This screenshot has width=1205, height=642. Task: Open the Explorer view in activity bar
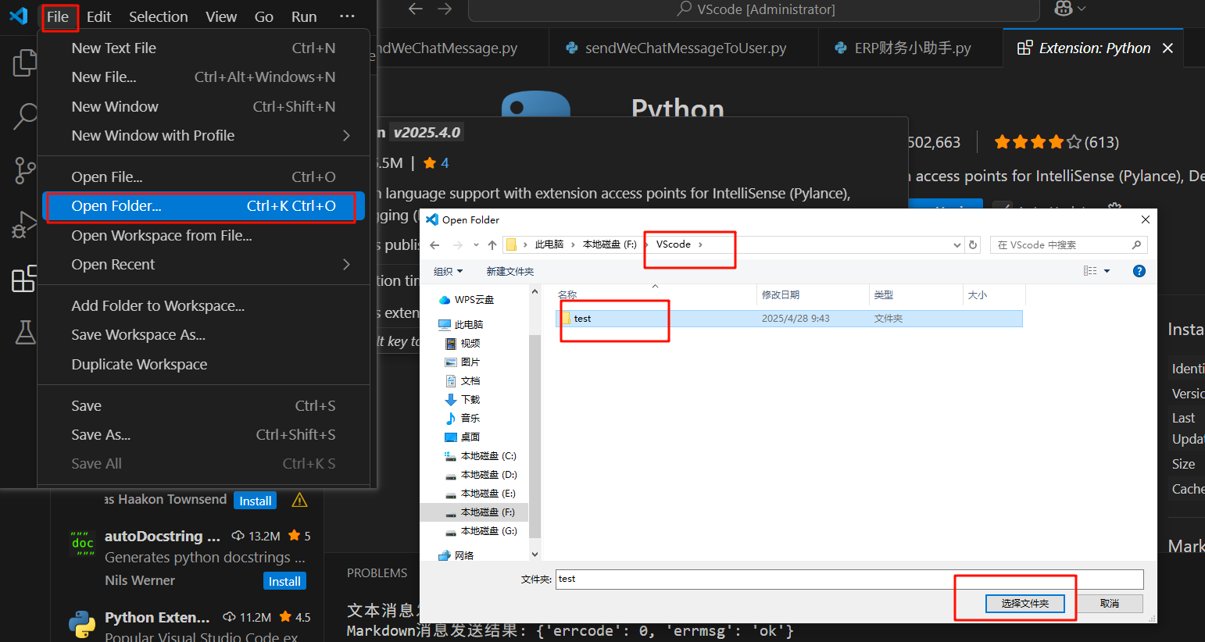[x=24, y=63]
